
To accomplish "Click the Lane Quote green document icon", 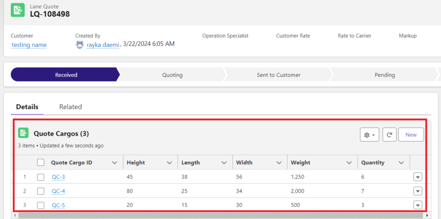I will (18, 10).
